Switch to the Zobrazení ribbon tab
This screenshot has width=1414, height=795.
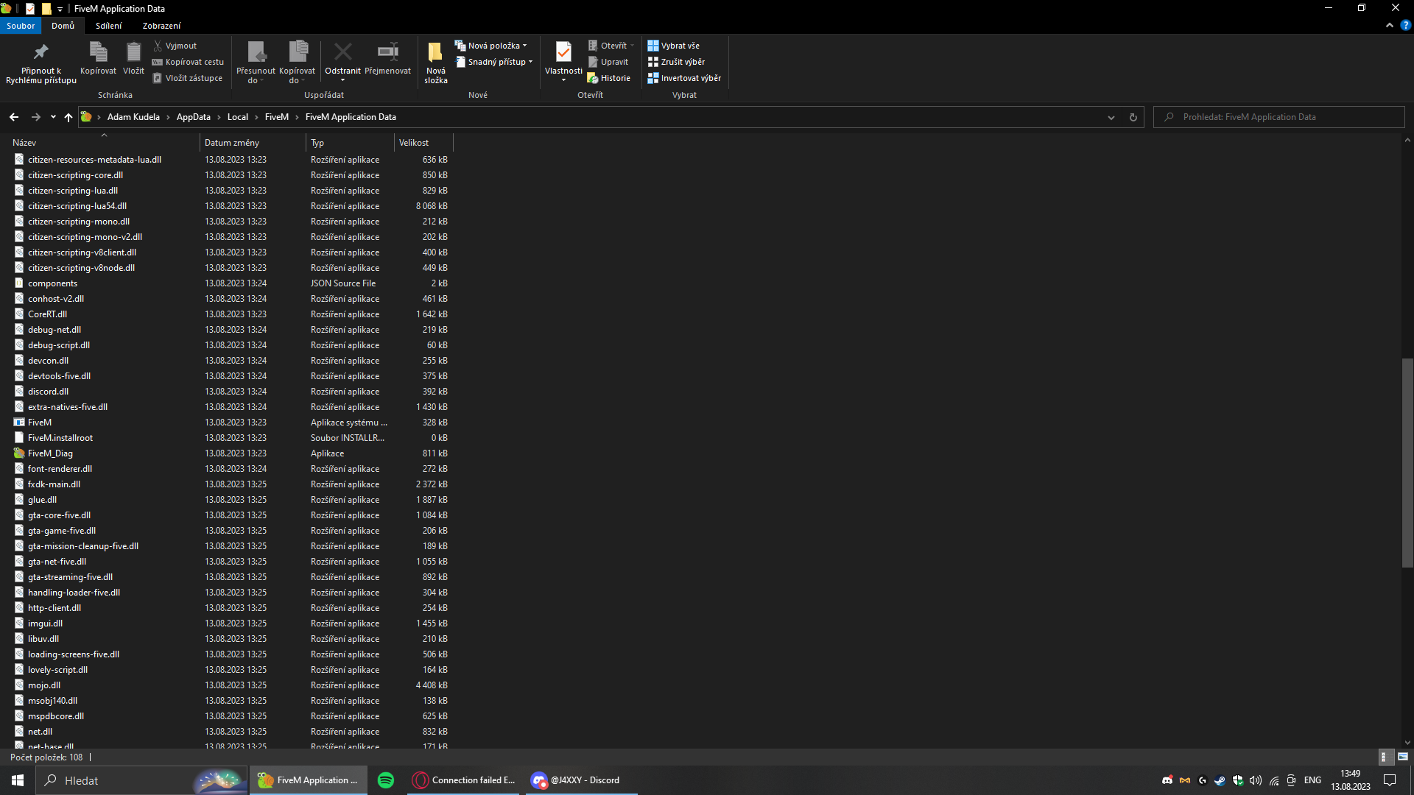[x=161, y=26]
